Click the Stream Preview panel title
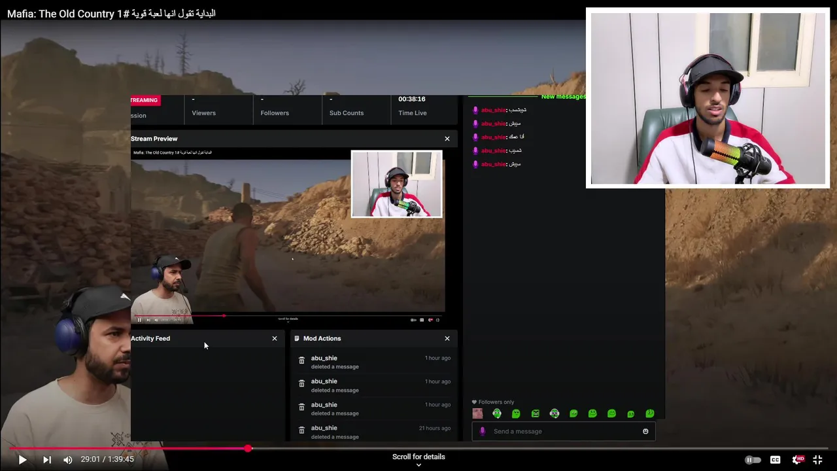The width and height of the screenshot is (837, 471). [x=154, y=139]
